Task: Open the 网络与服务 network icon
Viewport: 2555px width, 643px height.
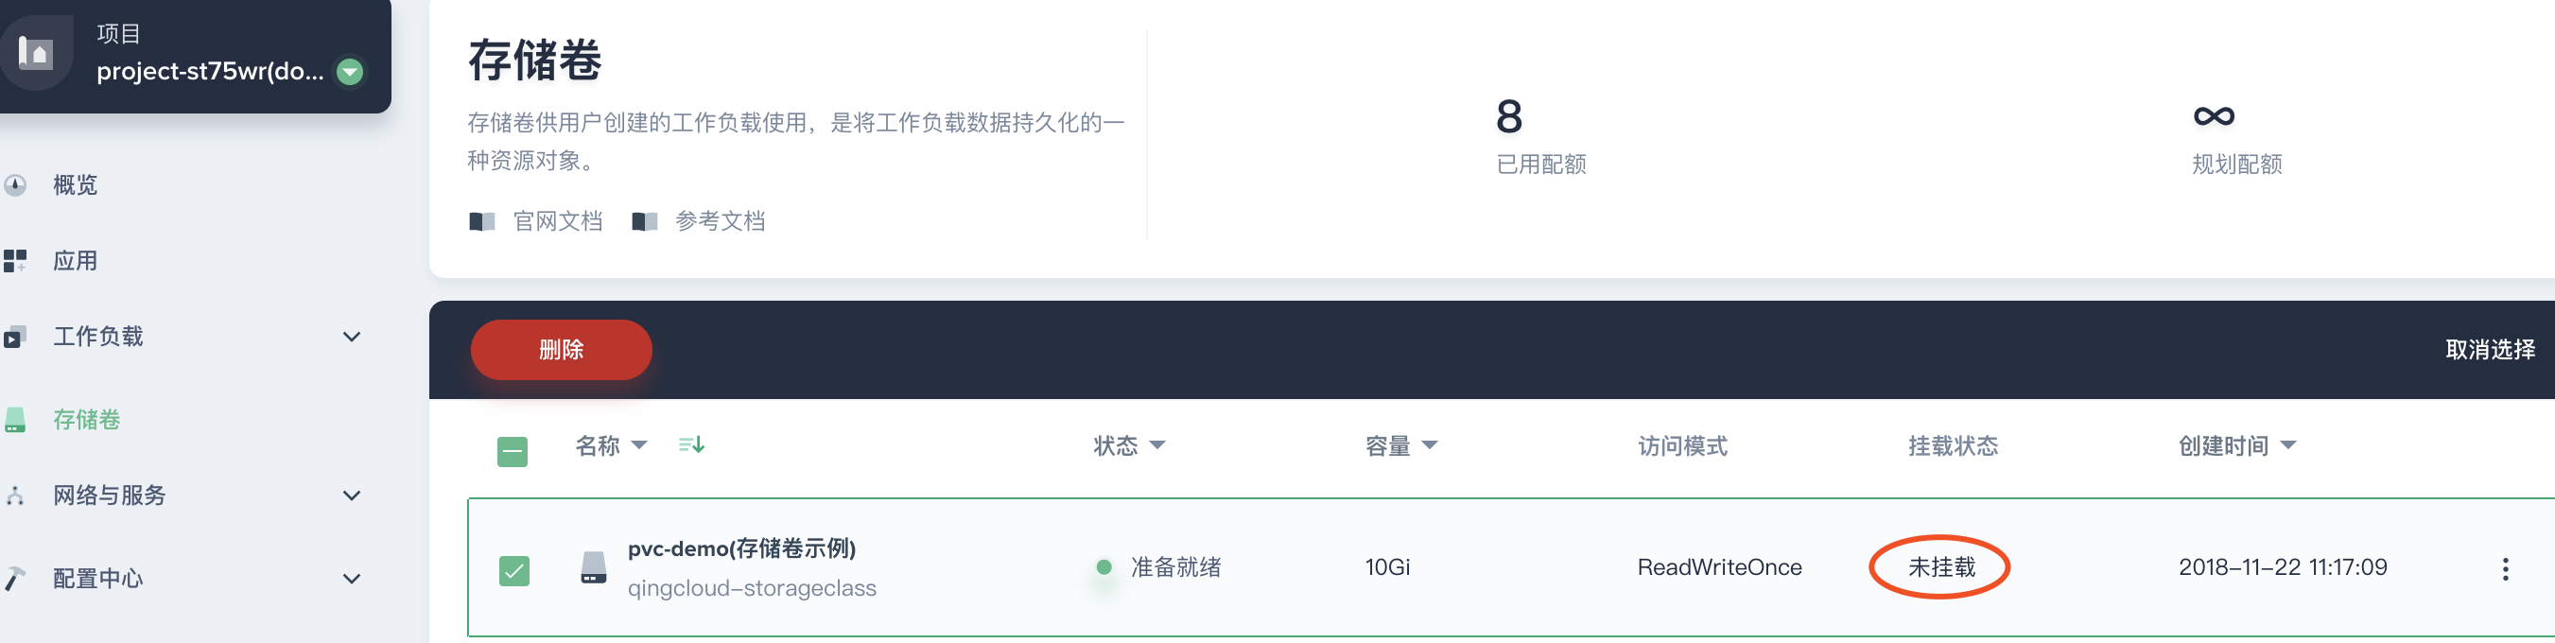Action: [x=16, y=496]
